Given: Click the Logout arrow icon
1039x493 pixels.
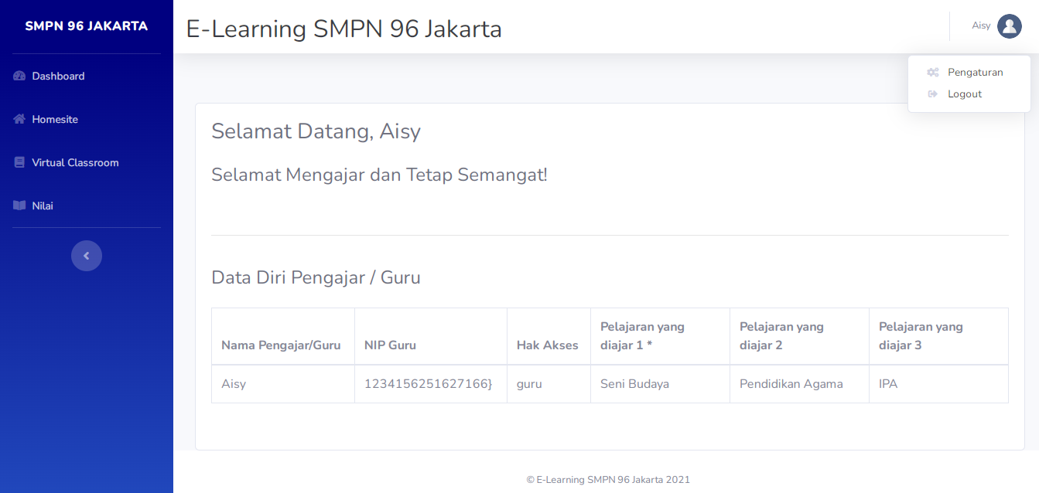Looking at the screenshot, I should pos(933,94).
